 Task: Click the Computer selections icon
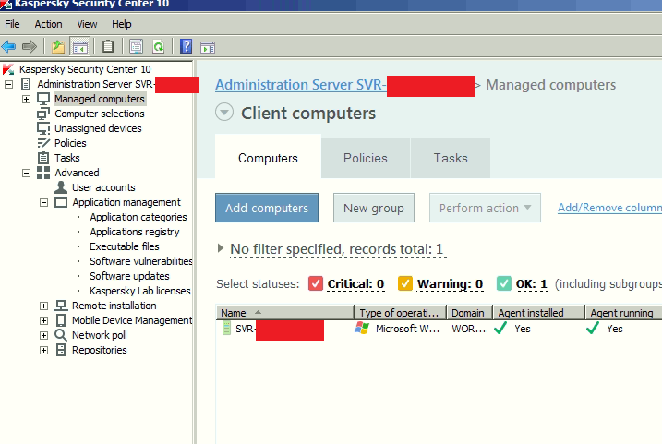[x=43, y=114]
